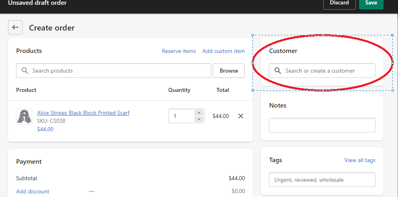Click the magnifier icon in product search

pyautogui.click(x=25, y=71)
